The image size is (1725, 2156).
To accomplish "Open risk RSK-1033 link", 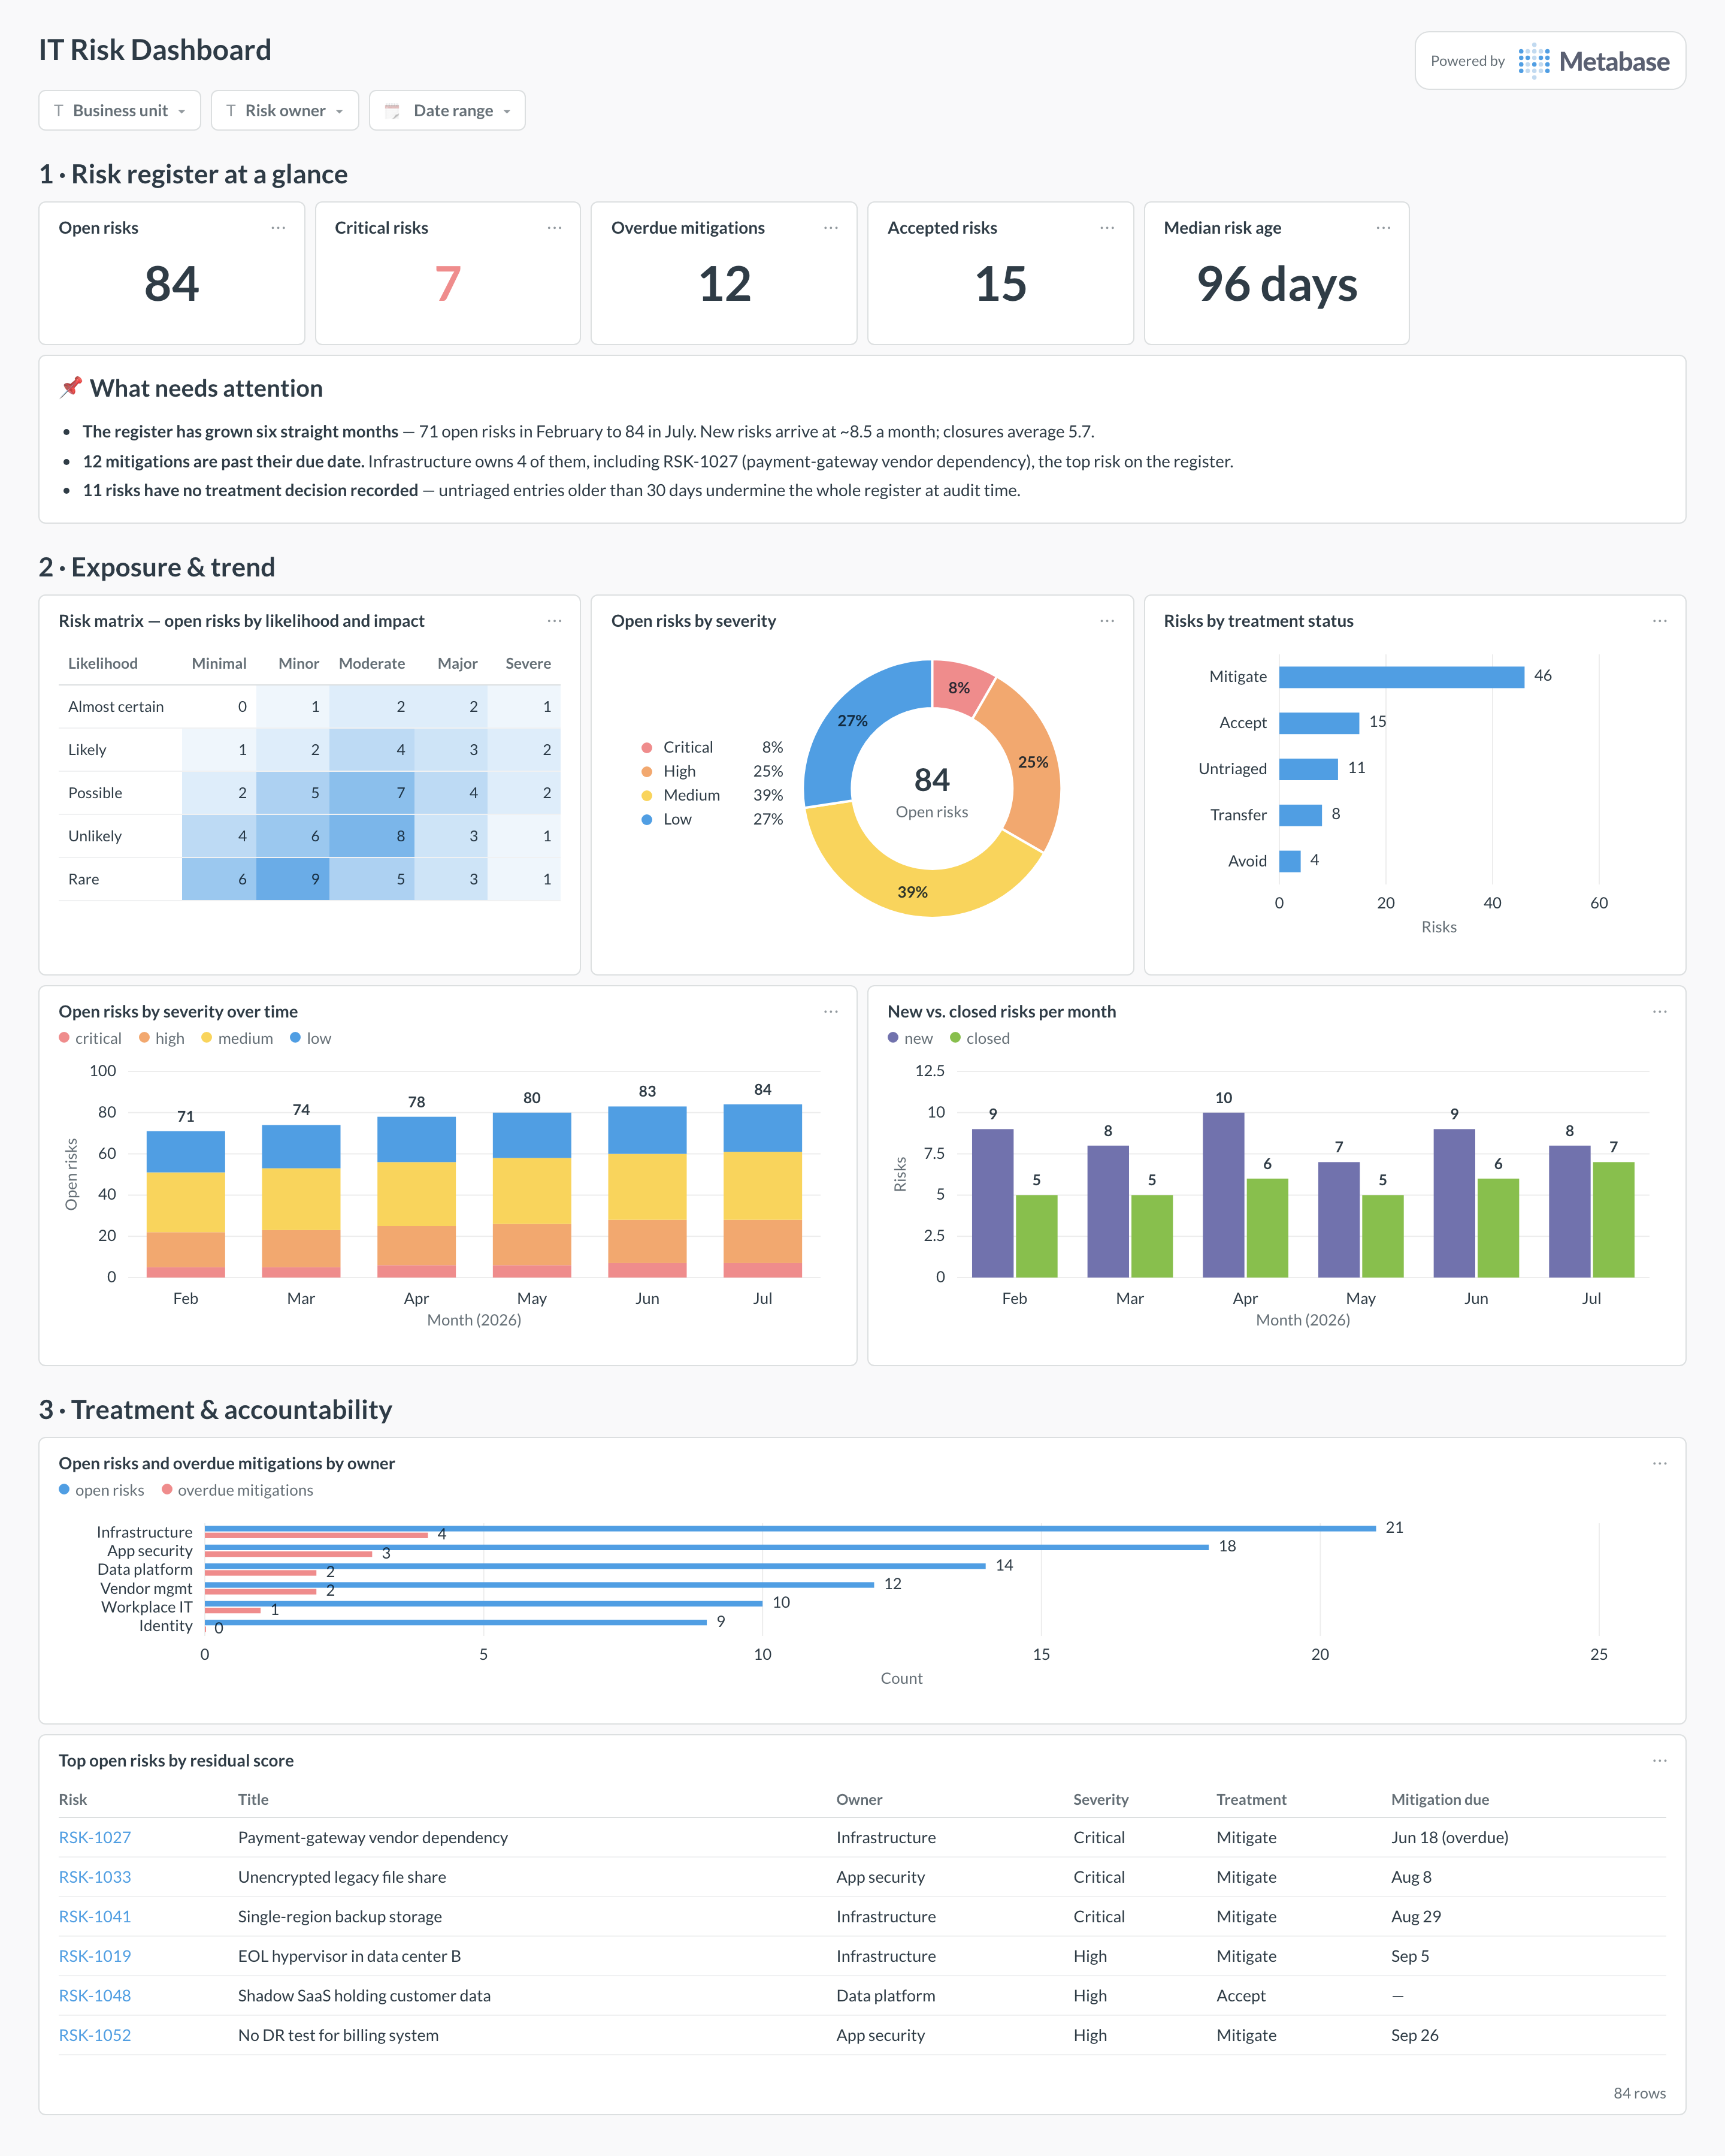I will 95,1878.
